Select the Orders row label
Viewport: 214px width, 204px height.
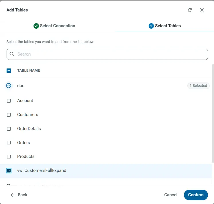click(23, 143)
